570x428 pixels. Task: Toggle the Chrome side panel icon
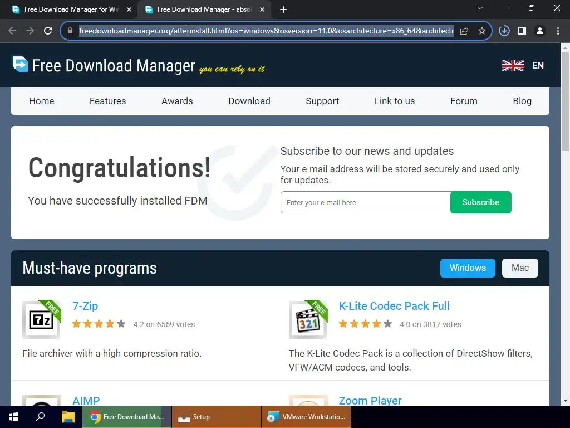pos(522,31)
